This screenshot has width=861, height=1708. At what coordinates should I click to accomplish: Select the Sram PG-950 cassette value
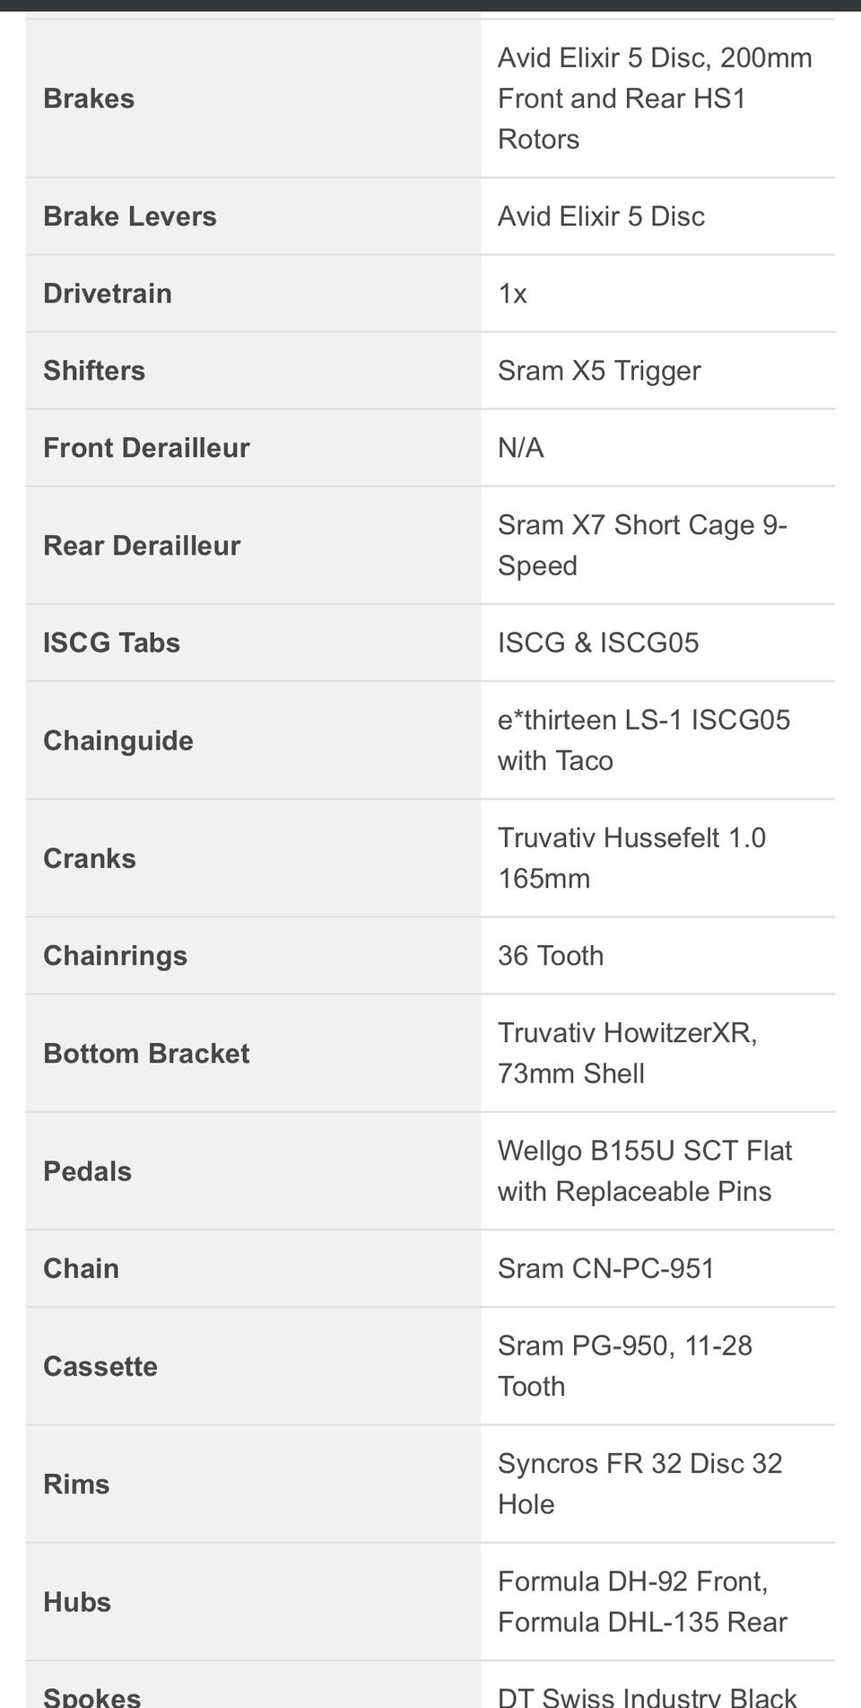[x=624, y=1366]
